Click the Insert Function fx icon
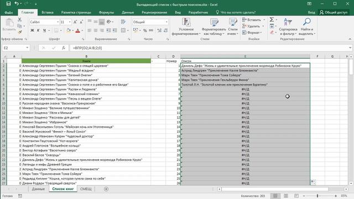354x199 pixels. [64, 48]
